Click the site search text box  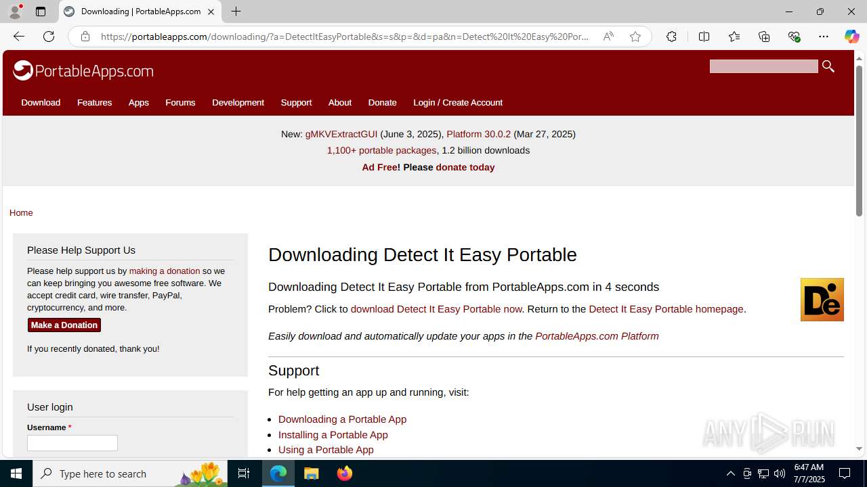pos(763,66)
